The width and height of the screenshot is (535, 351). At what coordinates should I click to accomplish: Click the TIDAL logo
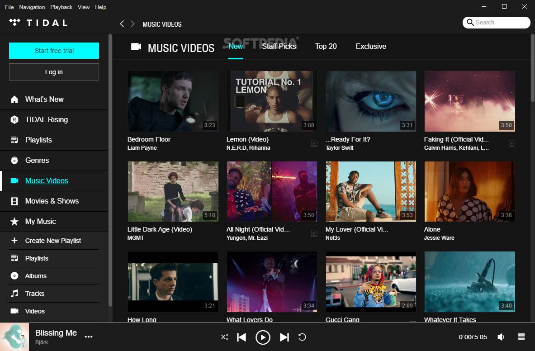pyautogui.click(x=38, y=23)
